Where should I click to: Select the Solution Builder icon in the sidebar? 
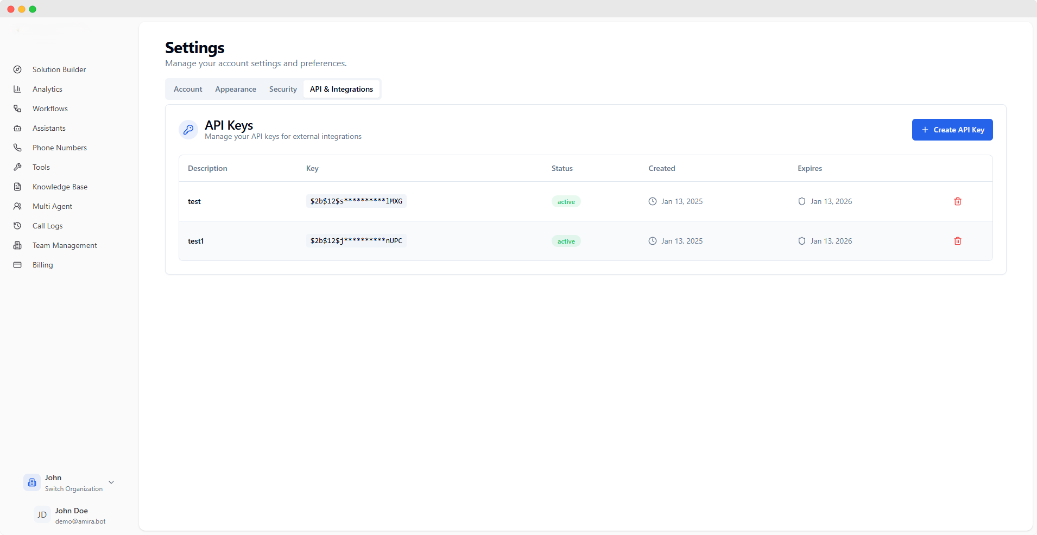(18, 69)
